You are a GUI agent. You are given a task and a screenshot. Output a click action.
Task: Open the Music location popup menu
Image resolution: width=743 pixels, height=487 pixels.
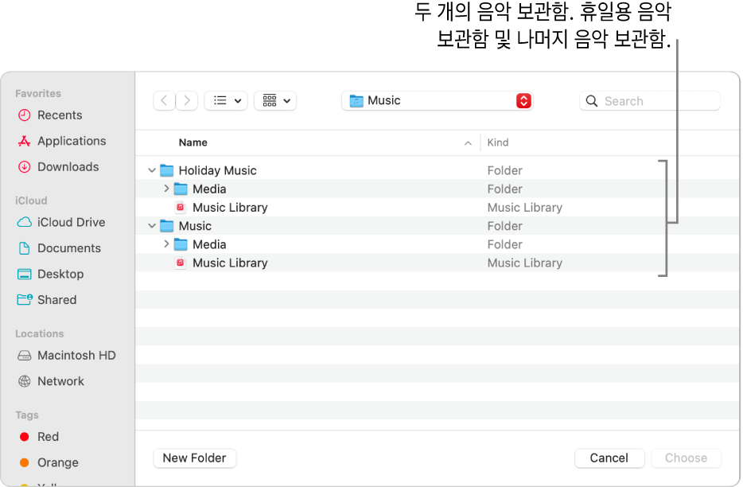[438, 100]
